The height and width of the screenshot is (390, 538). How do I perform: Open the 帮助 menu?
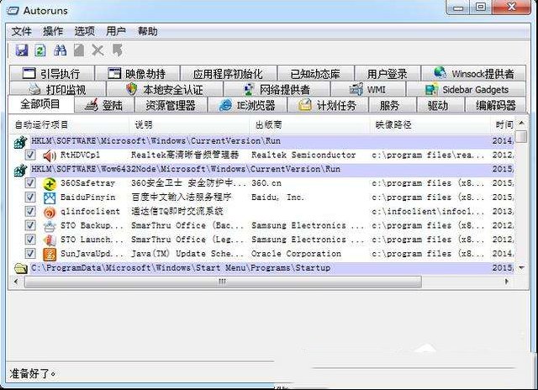(x=148, y=32)
